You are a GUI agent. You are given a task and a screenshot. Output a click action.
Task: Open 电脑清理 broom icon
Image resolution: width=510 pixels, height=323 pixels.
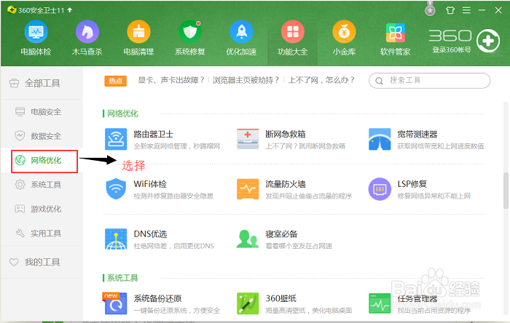138,31
